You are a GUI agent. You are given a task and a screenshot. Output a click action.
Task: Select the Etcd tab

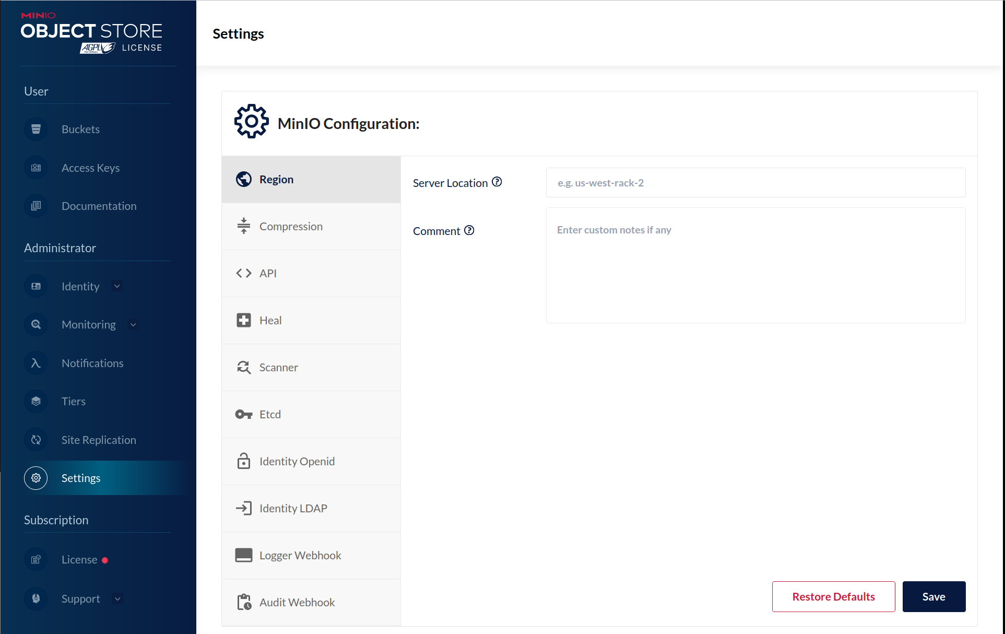tap(311, 414)
